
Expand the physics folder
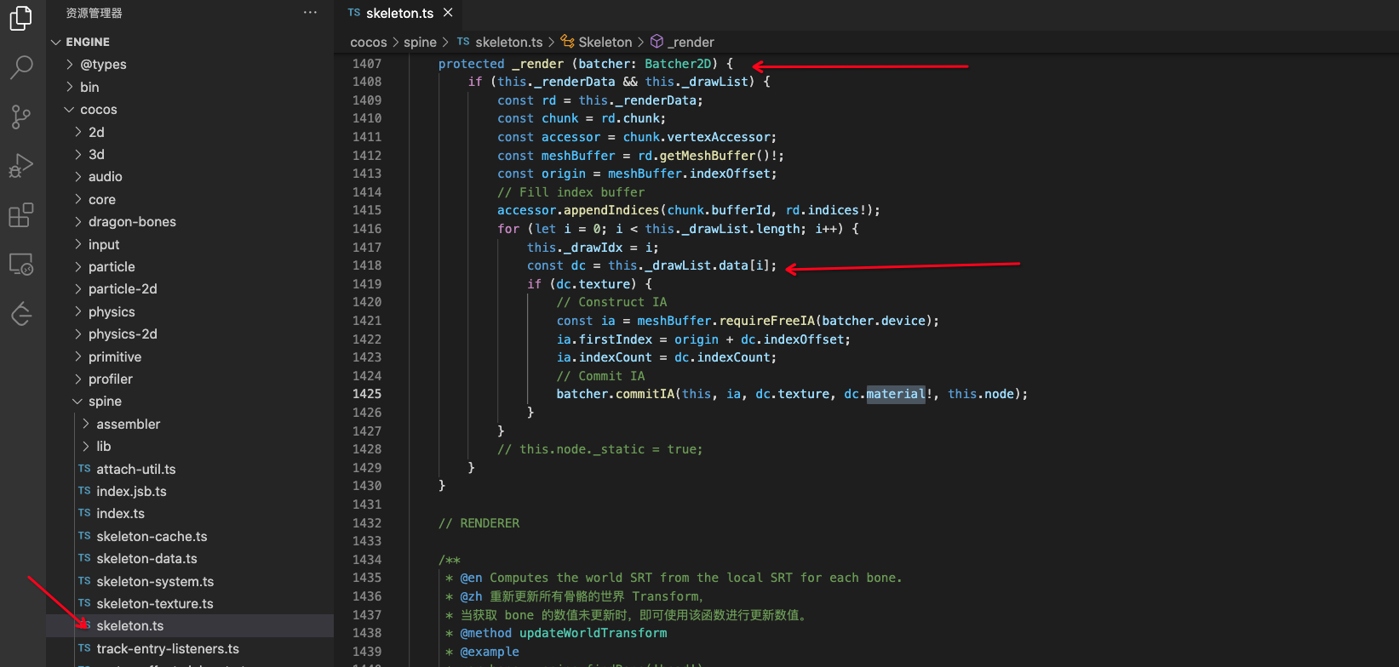pos(78,312)
